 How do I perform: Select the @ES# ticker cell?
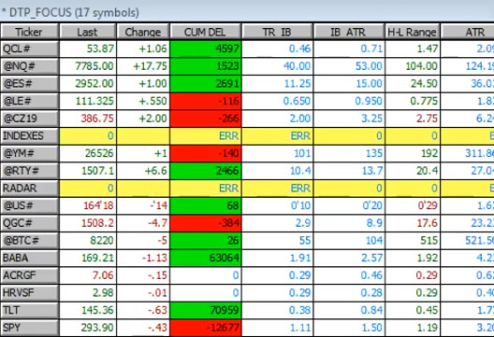(30, 84)
